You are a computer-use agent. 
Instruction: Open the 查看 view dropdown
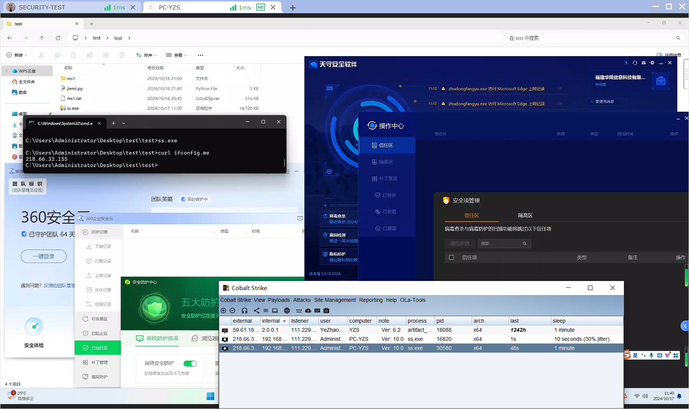pos(176,55)
